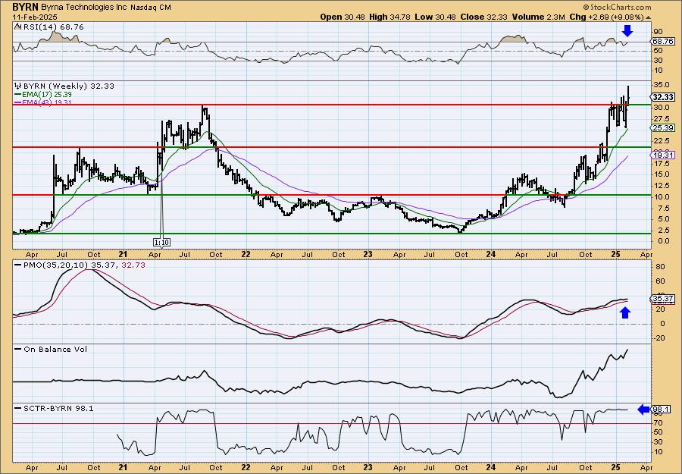
Task: Click the line icon before RSI(14)
Action: [17, 27]
